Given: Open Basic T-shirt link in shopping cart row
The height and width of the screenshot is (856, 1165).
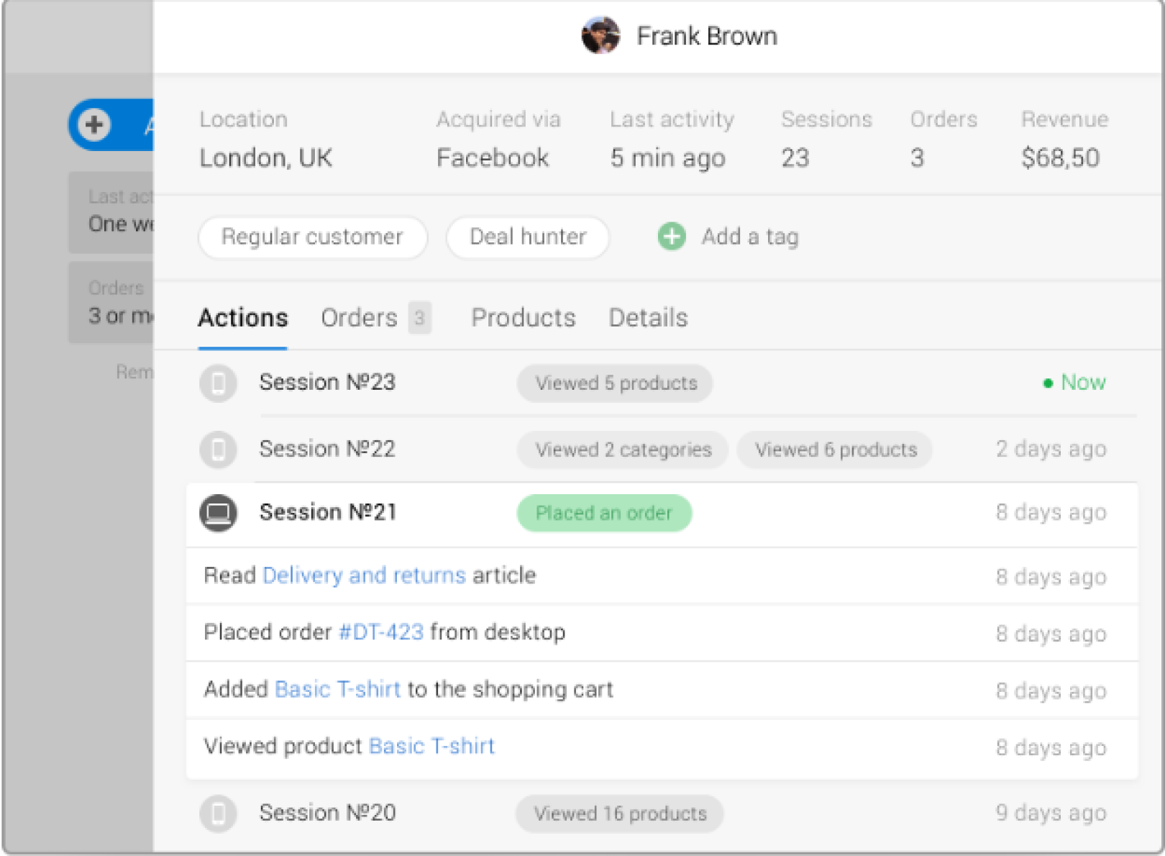Looking at the screenshot, I should 337,689.
